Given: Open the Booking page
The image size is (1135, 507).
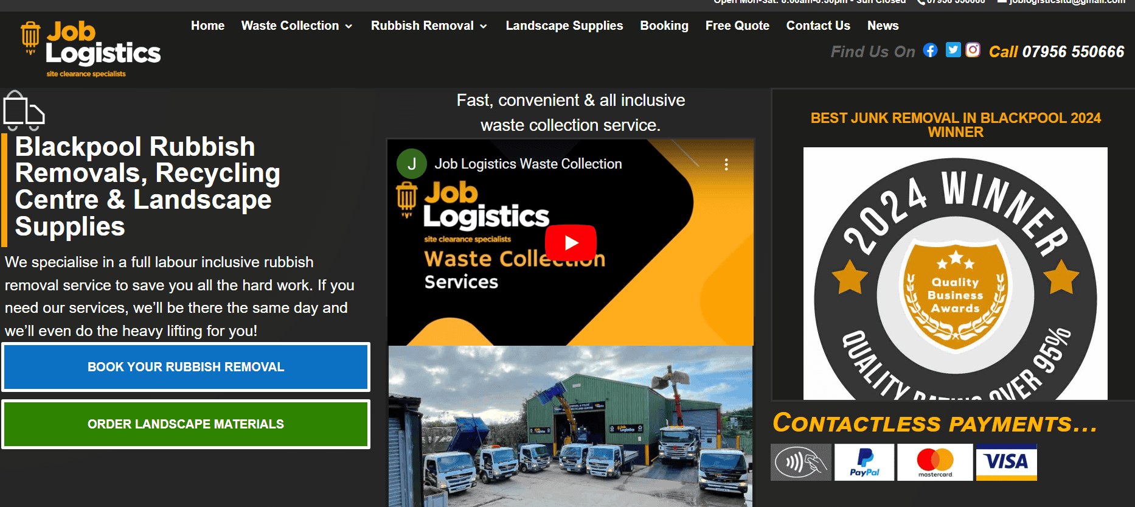Looking at the screenshot, I should tap(664, 26).
